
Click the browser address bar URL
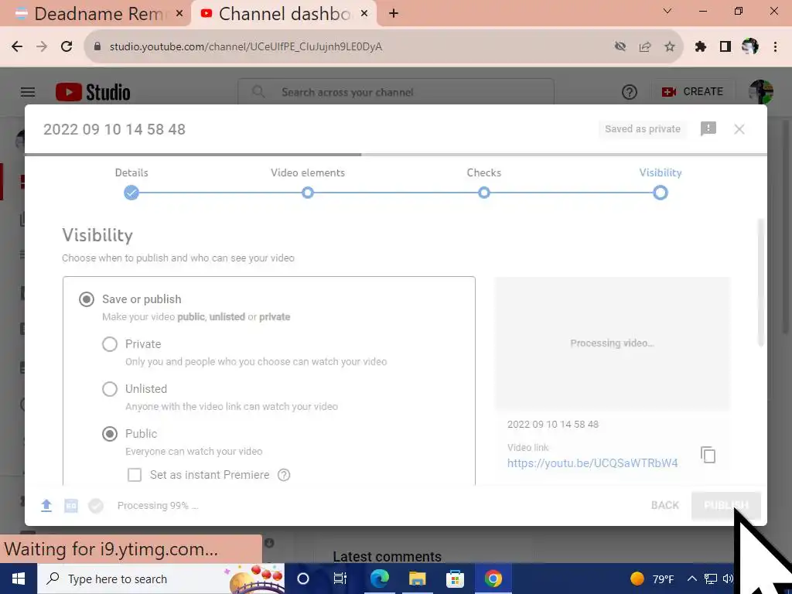[246, 46]
